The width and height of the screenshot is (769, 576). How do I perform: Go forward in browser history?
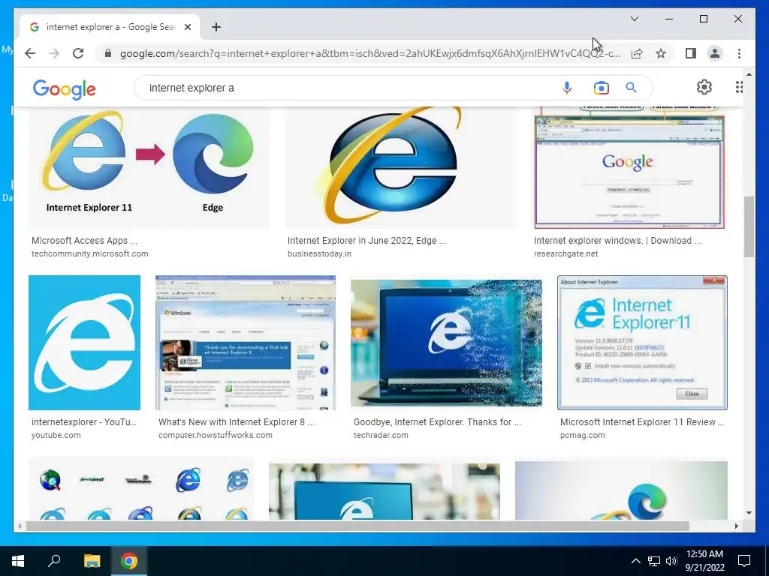pyautogui.click(x=54, y=53)
